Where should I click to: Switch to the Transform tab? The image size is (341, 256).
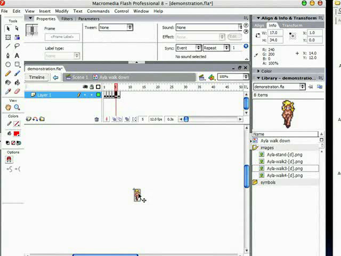292,25
